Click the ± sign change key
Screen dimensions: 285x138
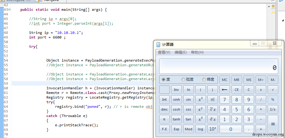(261, 89)
